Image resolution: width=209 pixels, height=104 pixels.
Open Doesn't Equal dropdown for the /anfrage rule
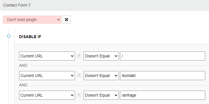click(x=101, y=95)
